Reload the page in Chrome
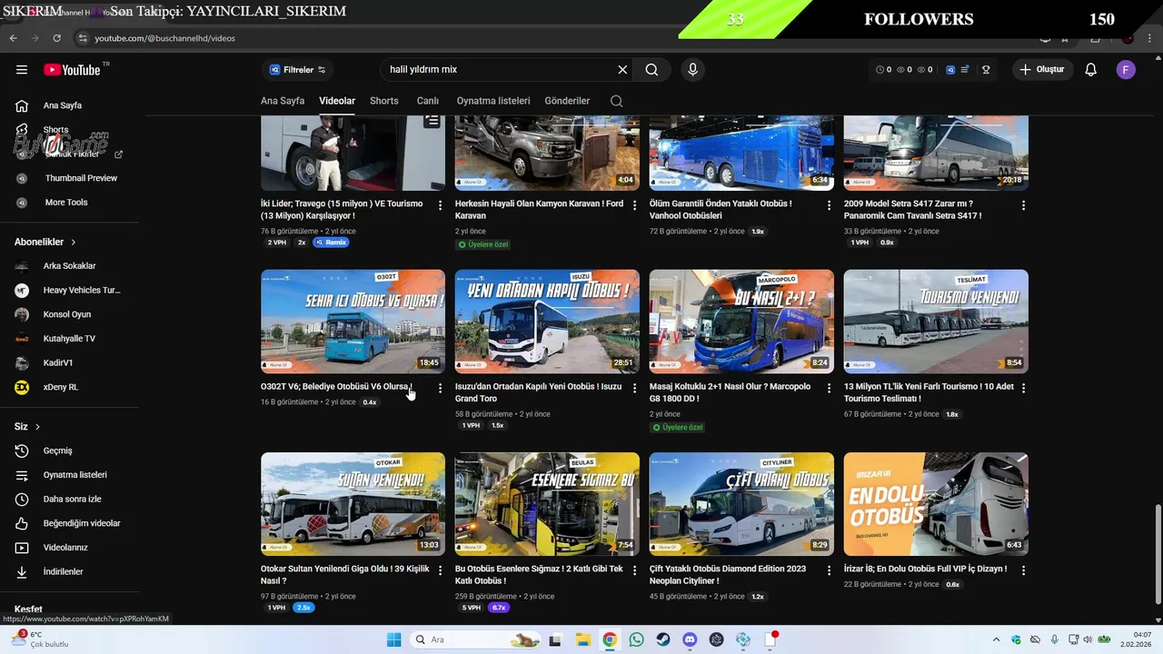The width and height of the screenshot is (1163, 654). [56, 38]
